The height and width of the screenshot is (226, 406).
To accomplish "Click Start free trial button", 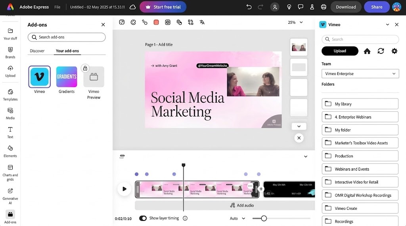I will click(x=163, y=7).
